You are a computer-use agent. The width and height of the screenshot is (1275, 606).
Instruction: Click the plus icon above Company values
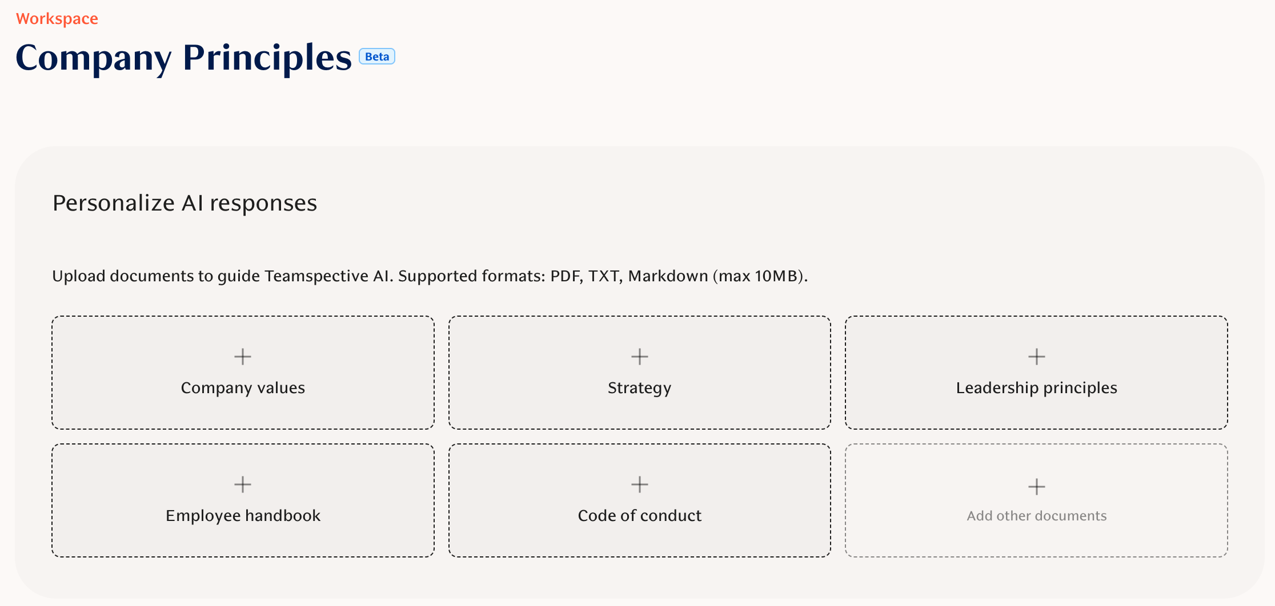(x=243, y=357)
